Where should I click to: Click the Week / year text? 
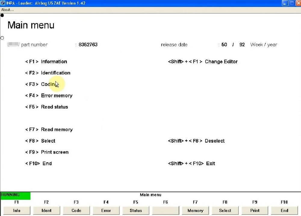pos(264,45)
